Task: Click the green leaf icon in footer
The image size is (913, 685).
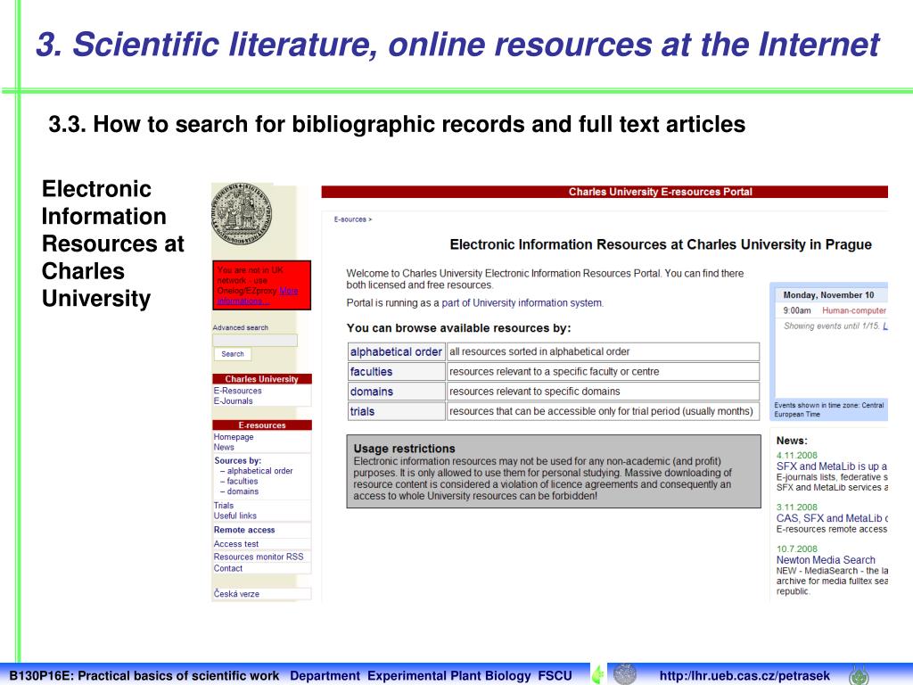Action: (x=597, y=674)
